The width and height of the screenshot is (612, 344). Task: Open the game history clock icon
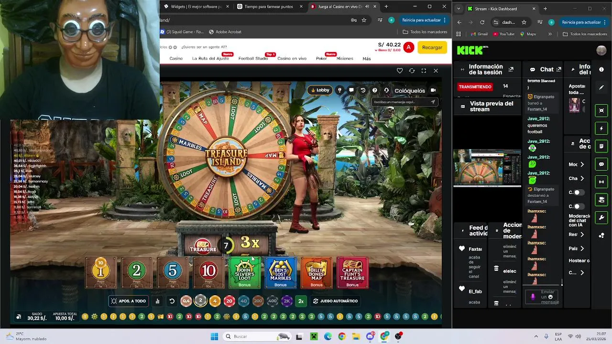pyautogui.click(x=363, y=90)
